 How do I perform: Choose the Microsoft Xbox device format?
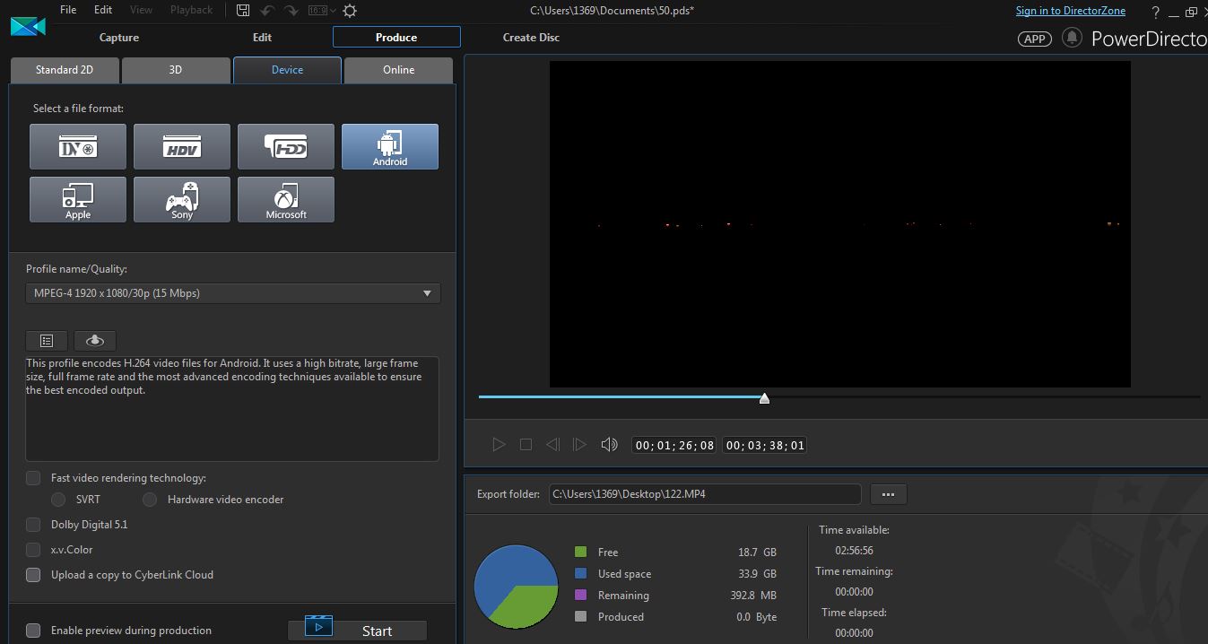(x=286, y=199)
